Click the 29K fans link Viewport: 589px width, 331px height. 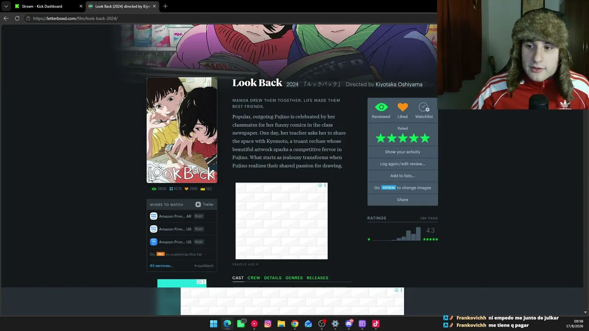429,218
